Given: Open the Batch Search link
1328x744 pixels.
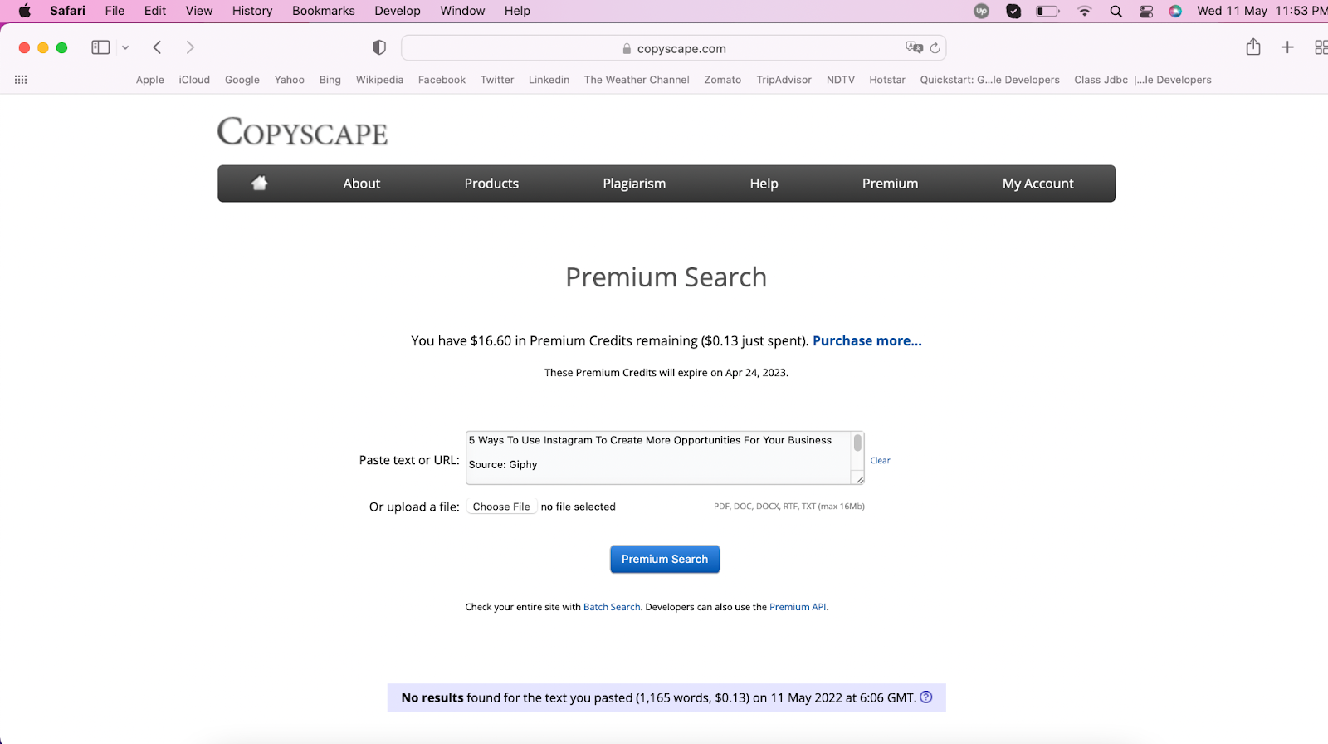Looking at the screenshot, I should pyautogui.click(x=612, y=607).
